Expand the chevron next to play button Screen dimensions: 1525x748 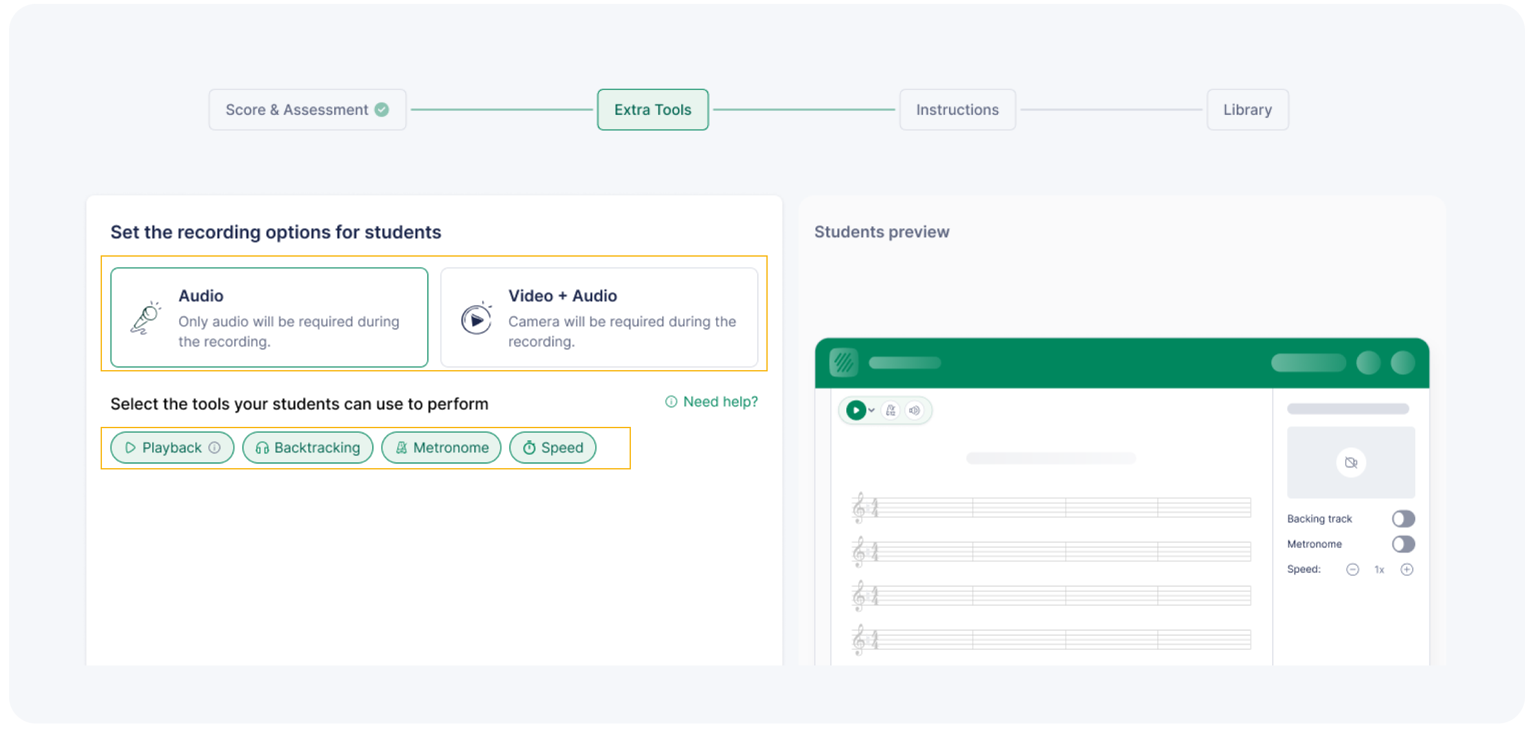pos(872,410)
